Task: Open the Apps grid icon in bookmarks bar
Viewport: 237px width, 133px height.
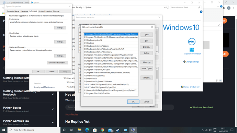Action: (x=3, y=13)
